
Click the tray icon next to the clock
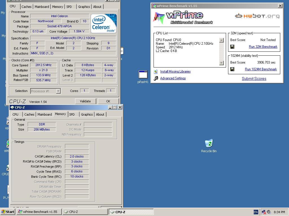point(269,212)
